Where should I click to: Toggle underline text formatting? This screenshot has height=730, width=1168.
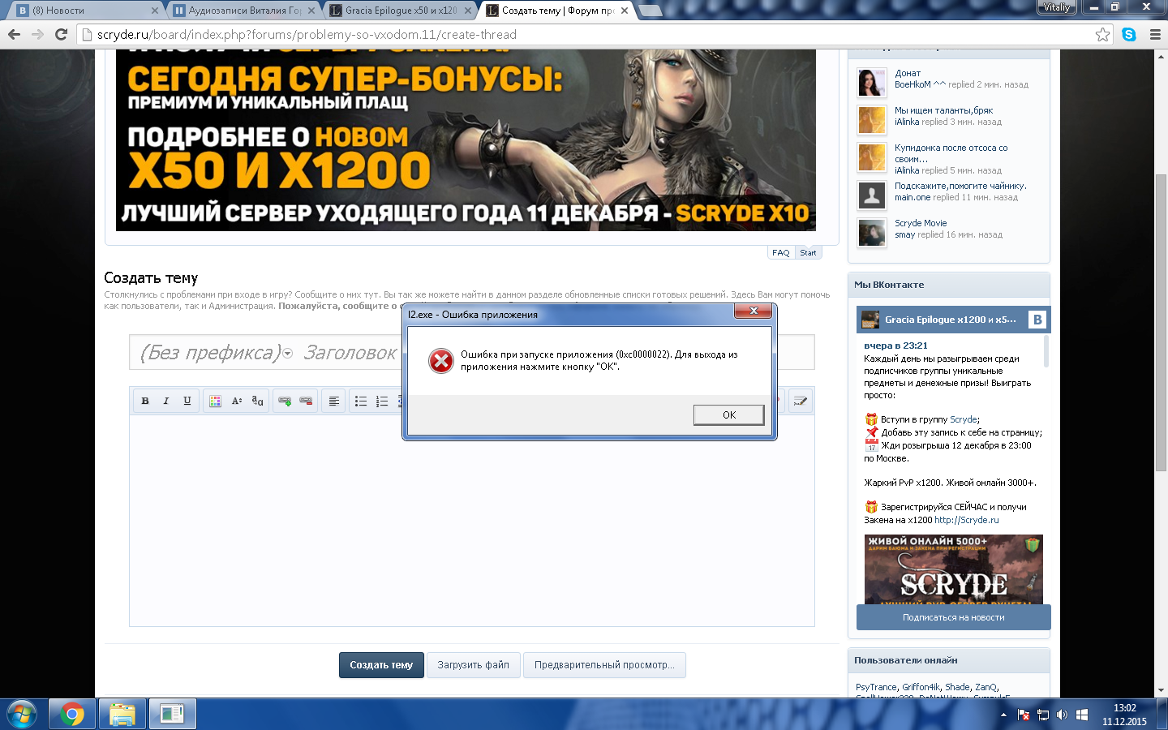187,401
